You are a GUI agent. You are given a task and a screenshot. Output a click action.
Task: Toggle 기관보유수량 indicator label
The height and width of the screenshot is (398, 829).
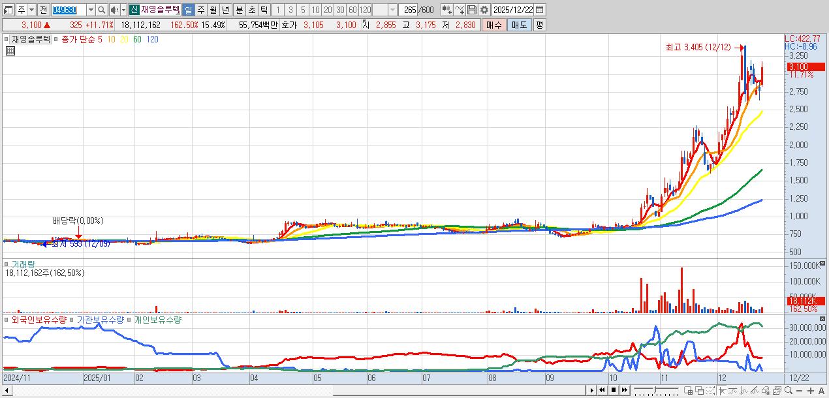(x=101, y=320)
